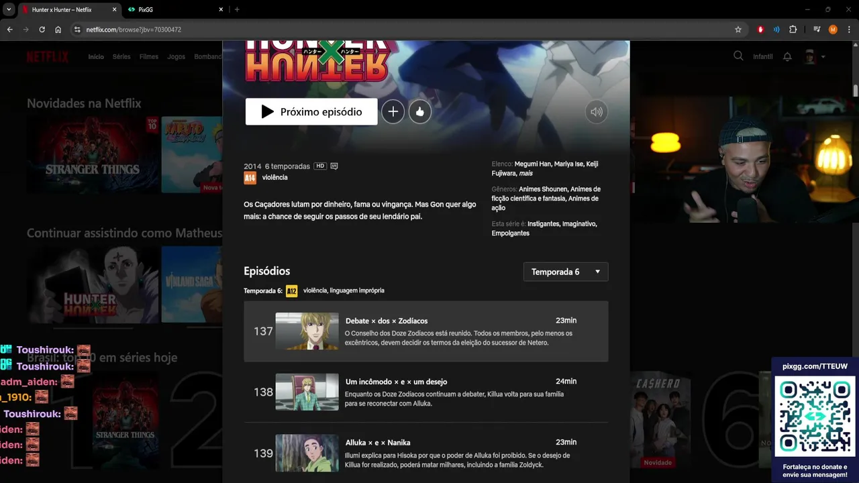
Task: Open the Instigantes tag link
Action: 543,224
